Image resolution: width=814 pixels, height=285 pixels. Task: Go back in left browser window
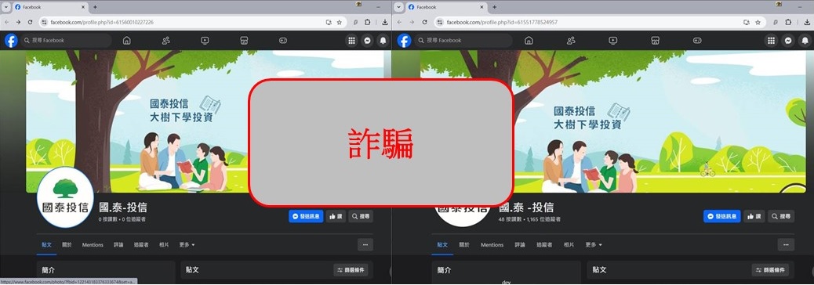(6, 22)
